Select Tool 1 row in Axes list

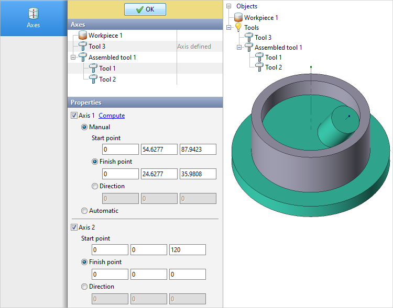click(107, 69)
